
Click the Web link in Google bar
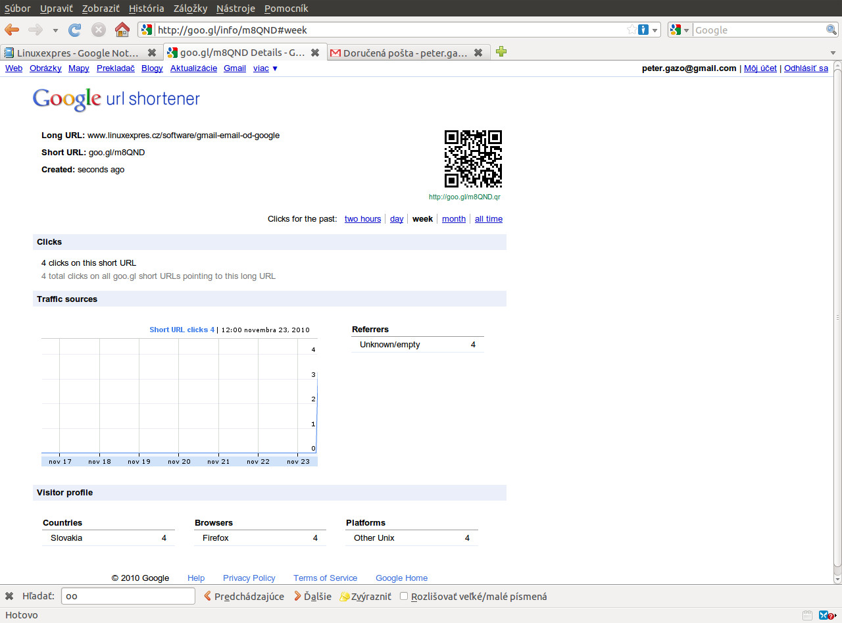[x=14, y=68]
